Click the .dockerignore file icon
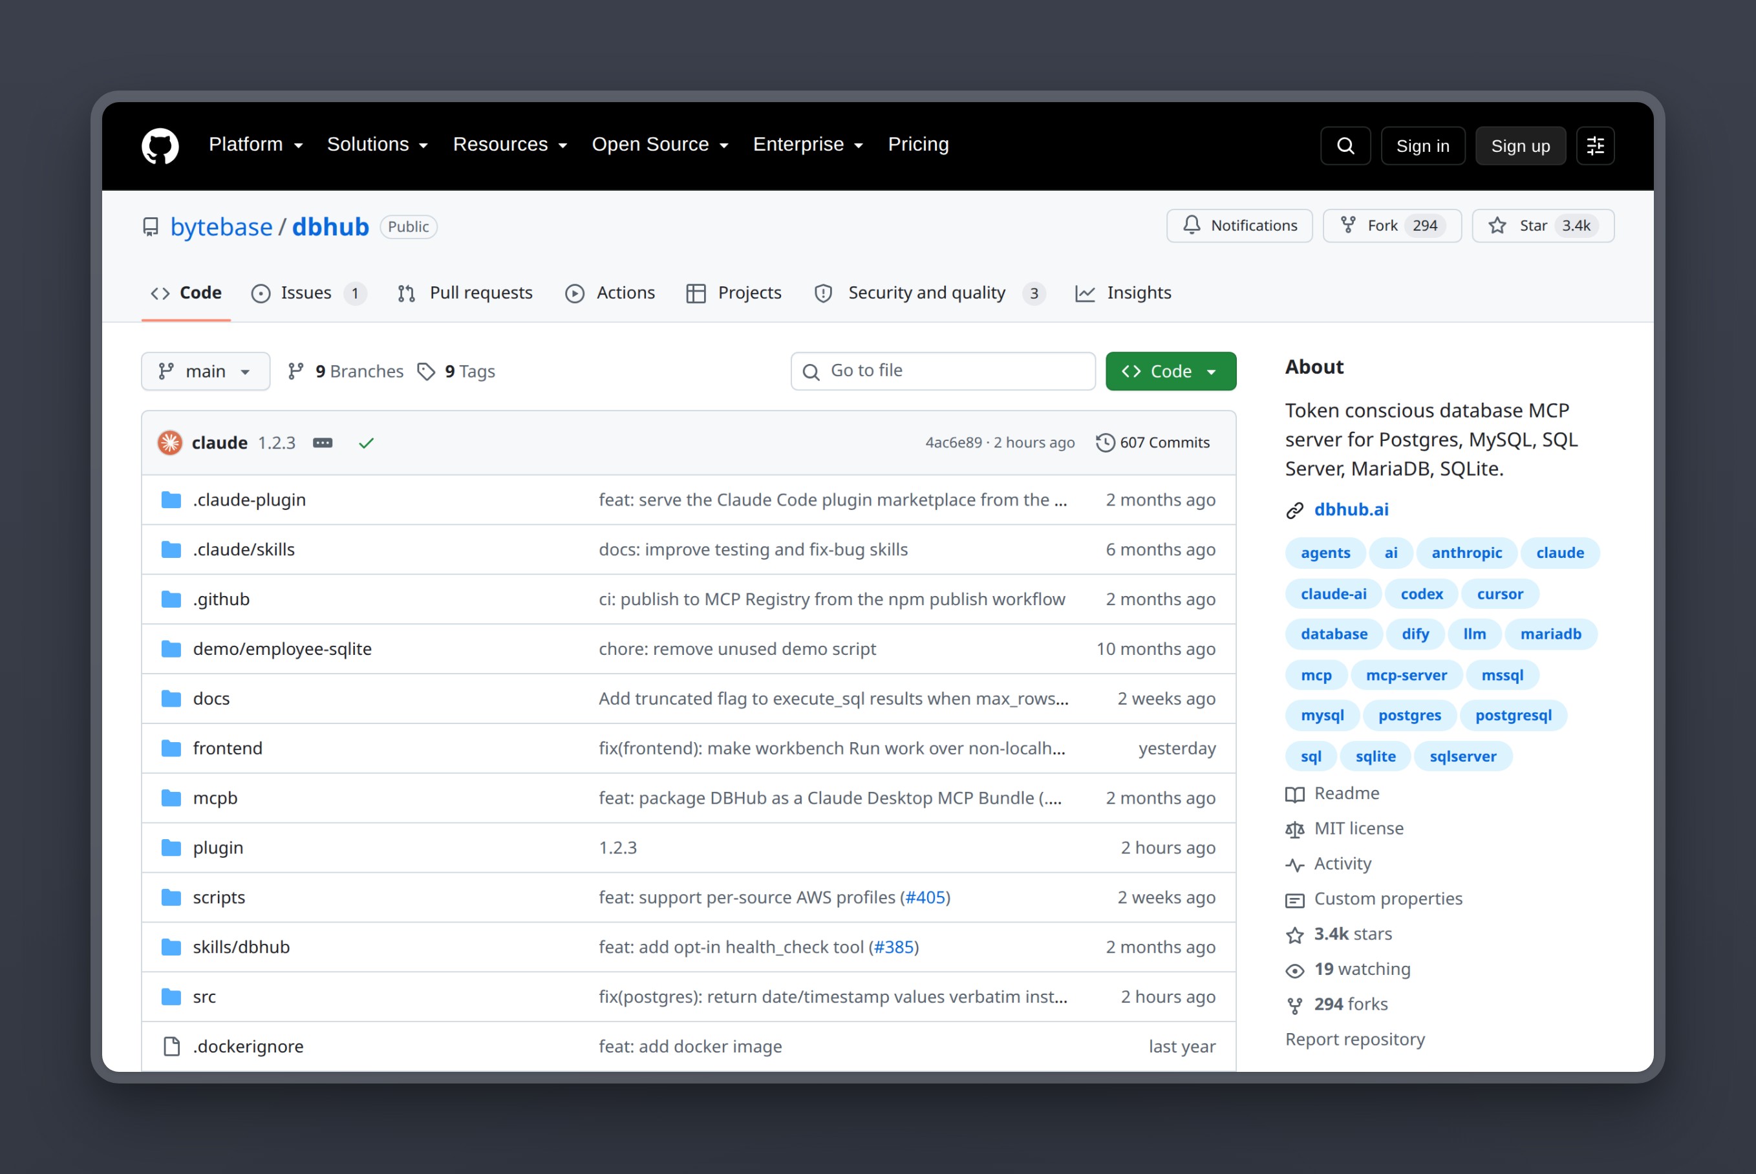This screenshot has width=1756, height=1174. [171, 1046]
